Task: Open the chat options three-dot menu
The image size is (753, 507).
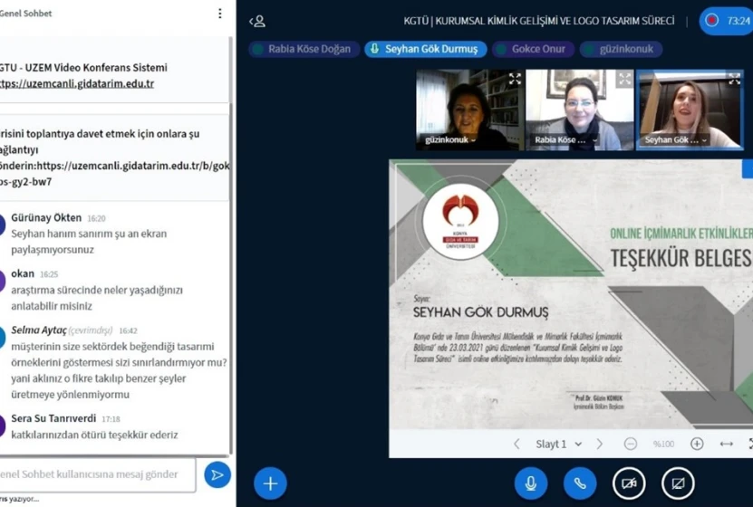Action: coord(219,14)
